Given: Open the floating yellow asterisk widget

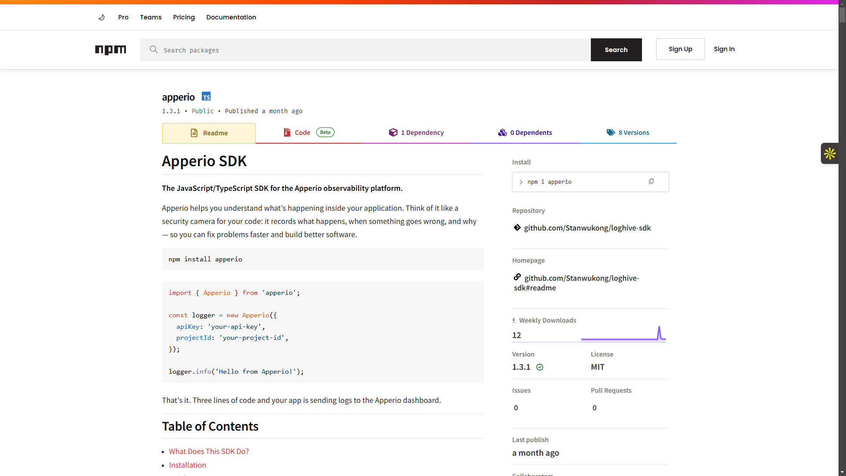Looking at the screenshot, I should [x=830, y=153].
